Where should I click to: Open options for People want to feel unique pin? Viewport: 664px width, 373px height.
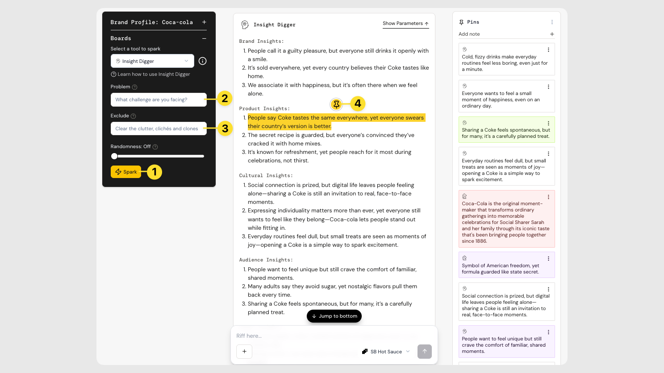[x=548, y=332]
